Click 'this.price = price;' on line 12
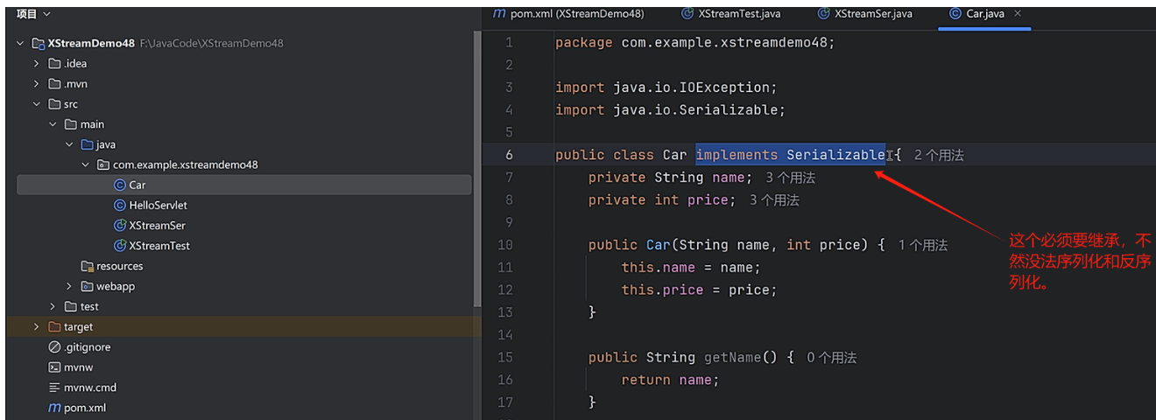 pyautogui.click(x=699, y=290)
